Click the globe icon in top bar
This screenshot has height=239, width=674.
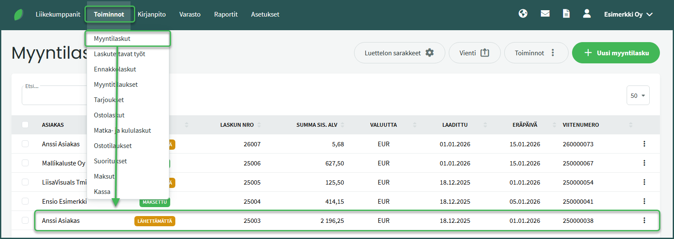pos(523,14)
